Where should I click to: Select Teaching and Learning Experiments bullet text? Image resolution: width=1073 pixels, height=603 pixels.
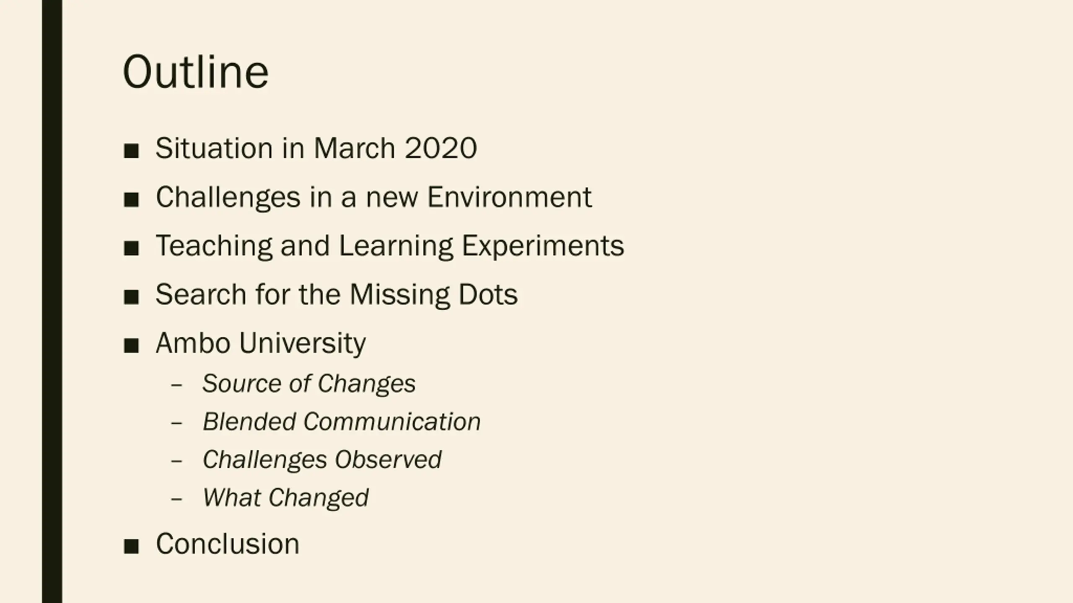(390, 246)
